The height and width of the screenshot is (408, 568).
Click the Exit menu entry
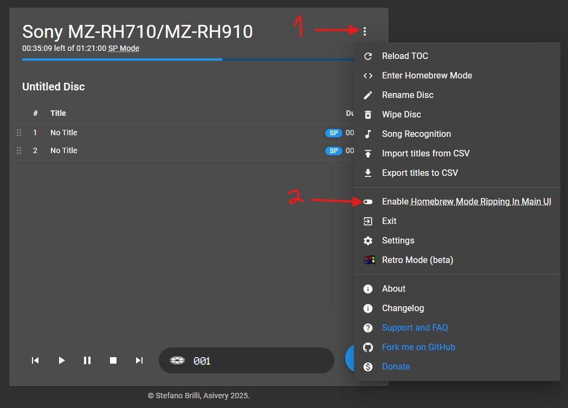click(457, 221)
